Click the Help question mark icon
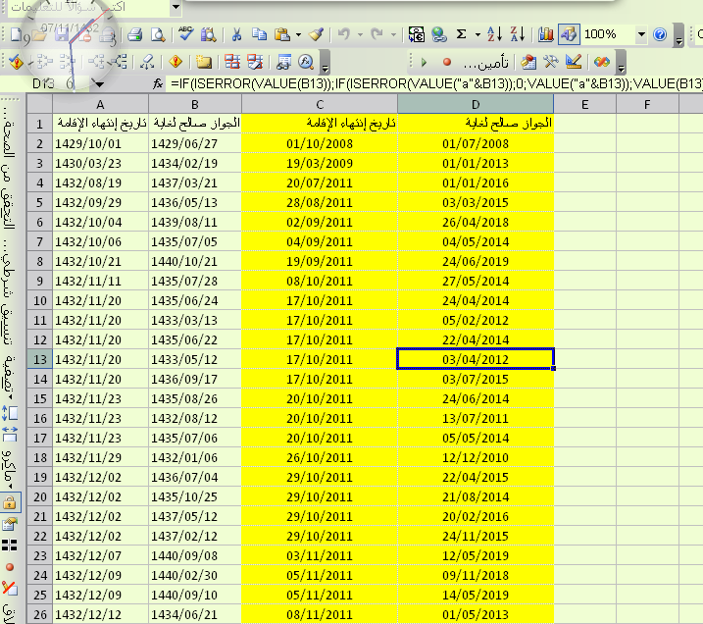The image size is (703, 624). pyautogui.click(x=659, y=34)
